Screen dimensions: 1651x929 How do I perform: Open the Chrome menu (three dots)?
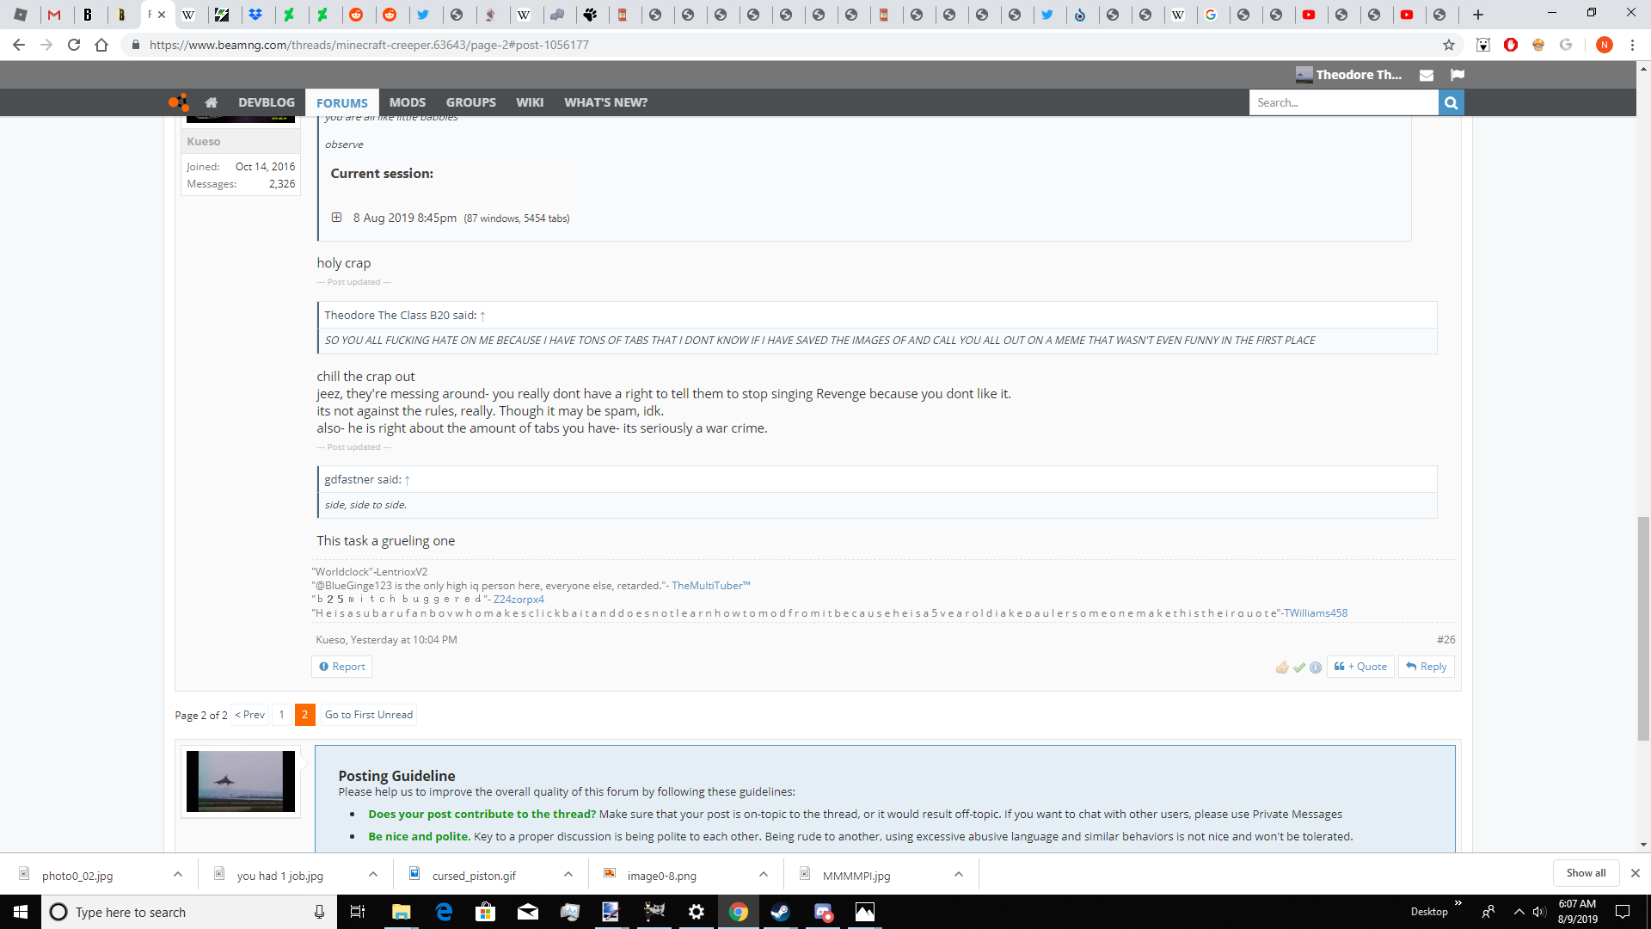click(1632, 45)
